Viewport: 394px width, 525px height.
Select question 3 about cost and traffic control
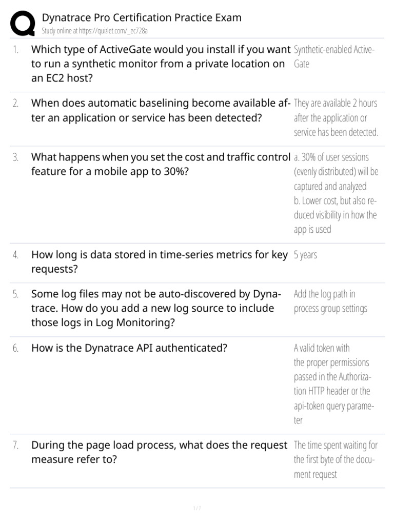click(161, 164)
